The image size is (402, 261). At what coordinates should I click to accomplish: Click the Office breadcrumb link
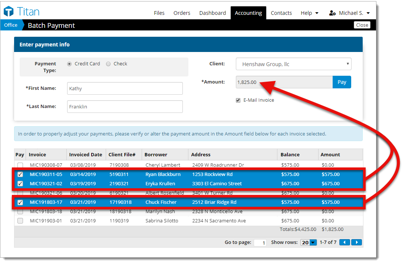click(11, 25)
